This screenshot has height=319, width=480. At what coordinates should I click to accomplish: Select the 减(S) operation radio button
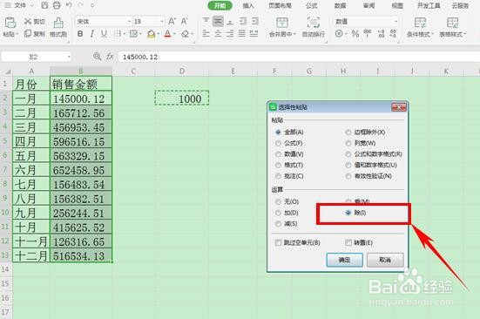[x=278, y=224]
